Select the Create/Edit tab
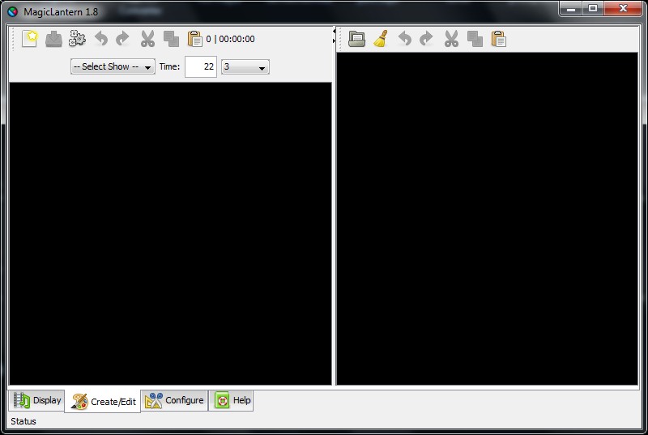Viewport: 648px width, 435px height. [x=103, y=401]
